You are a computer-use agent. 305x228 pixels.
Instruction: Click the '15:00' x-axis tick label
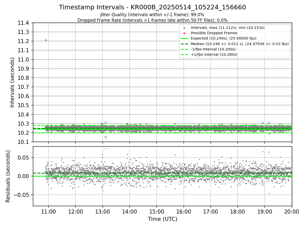(x=157, y=211)
